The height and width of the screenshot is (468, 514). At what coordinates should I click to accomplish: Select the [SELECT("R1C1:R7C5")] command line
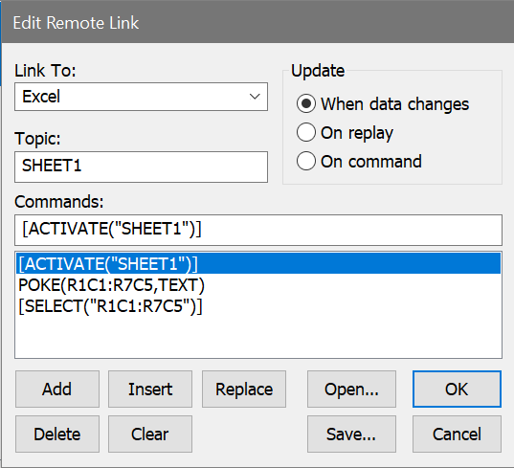coord(110,306)
